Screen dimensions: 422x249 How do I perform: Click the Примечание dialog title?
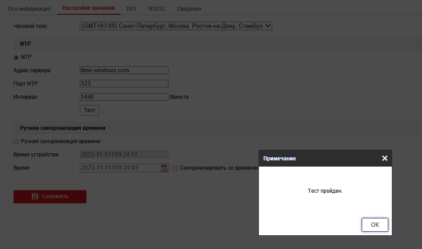click(279, 158)
